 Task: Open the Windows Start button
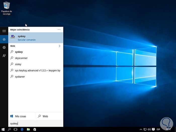point(3,129)
